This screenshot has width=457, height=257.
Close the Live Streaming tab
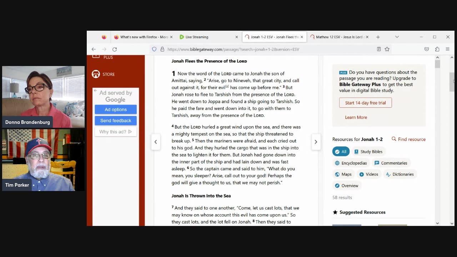[236, 37]
